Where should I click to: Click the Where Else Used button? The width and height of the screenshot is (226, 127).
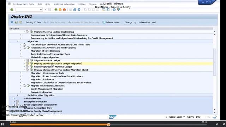pyautogui.click(x=147, y=23)
